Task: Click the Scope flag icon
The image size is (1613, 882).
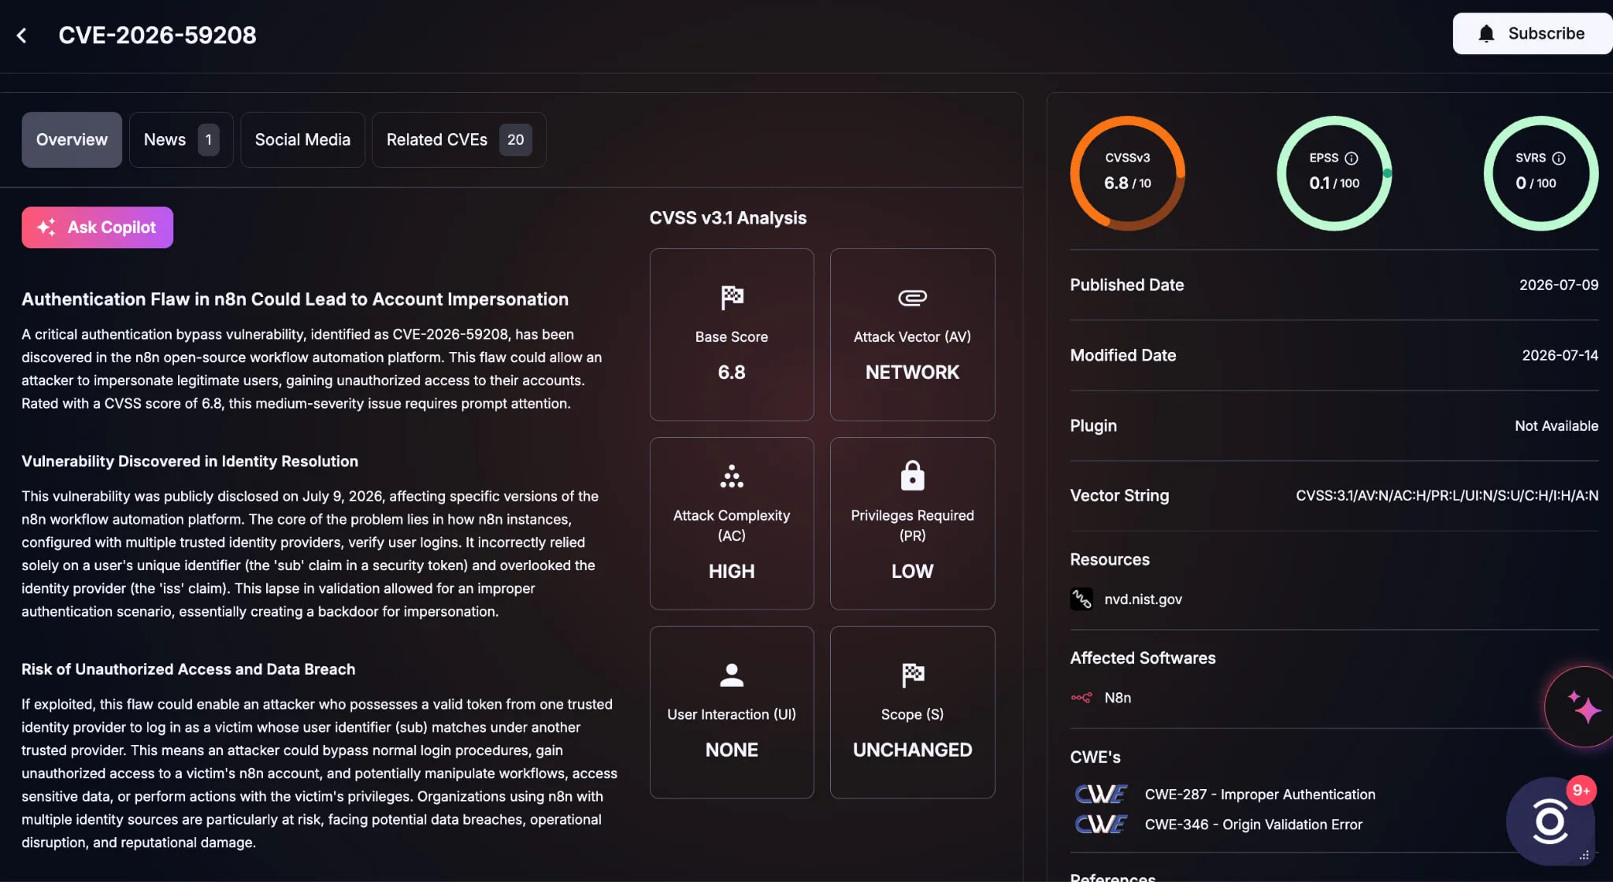Action: [913, 675]
